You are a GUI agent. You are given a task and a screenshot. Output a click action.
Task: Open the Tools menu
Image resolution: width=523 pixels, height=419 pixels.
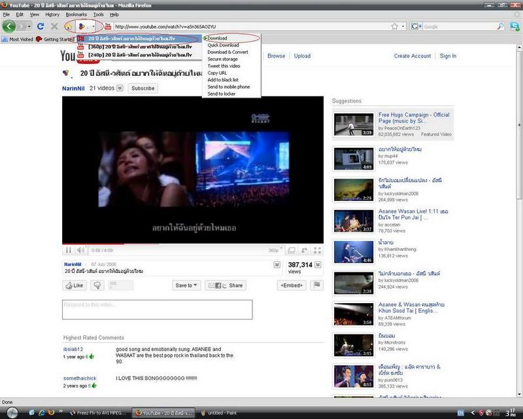click(x=99, y=14)
